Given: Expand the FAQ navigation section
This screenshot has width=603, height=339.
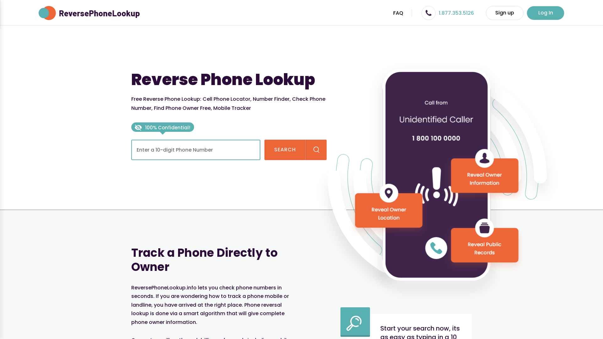Looking at the screenshot, I should (398, 13).
